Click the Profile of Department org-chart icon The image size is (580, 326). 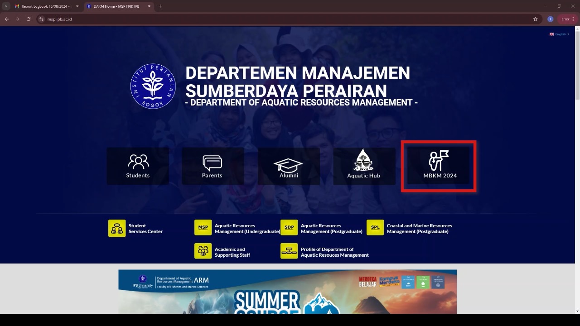point(289,251)
